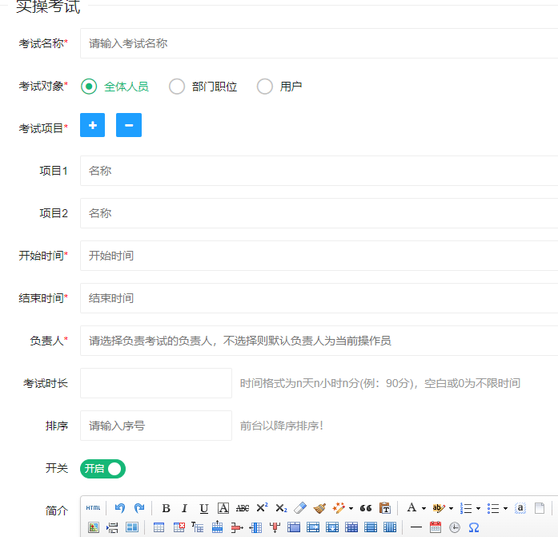
Task: Click the 负责人 selection field
Action: (319, 341)
